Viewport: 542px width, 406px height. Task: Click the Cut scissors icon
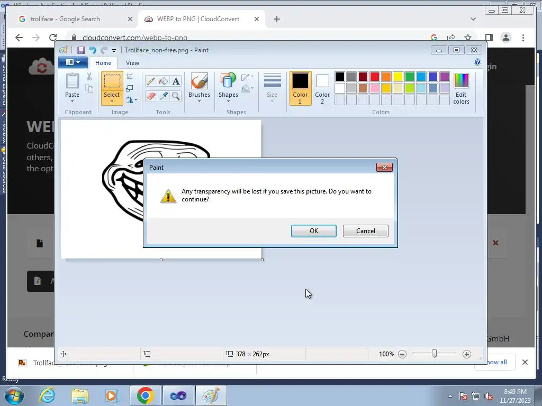89,77
